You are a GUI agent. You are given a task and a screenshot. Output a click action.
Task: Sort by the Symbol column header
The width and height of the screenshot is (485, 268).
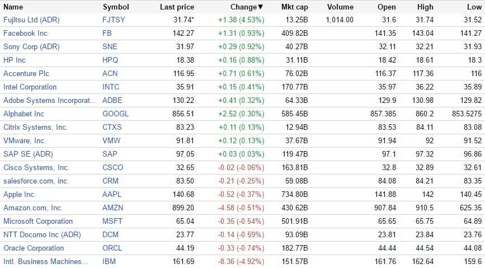(x=116, y=7)
